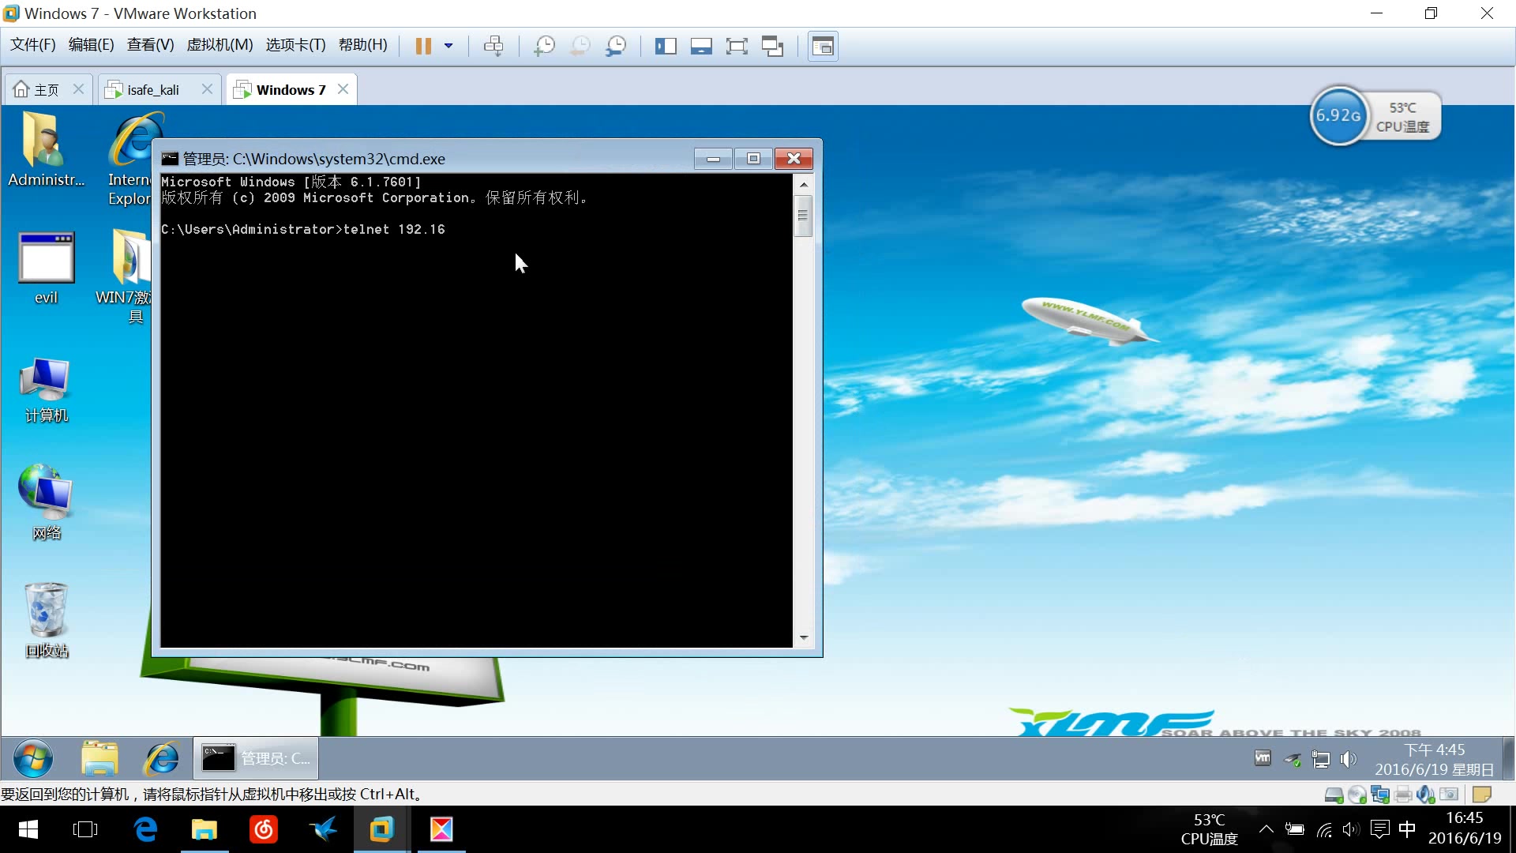Click the cmd vertical scrollbar thumb
The height and width of the screenshot is (853, 1516).
(x=803, y=216)
